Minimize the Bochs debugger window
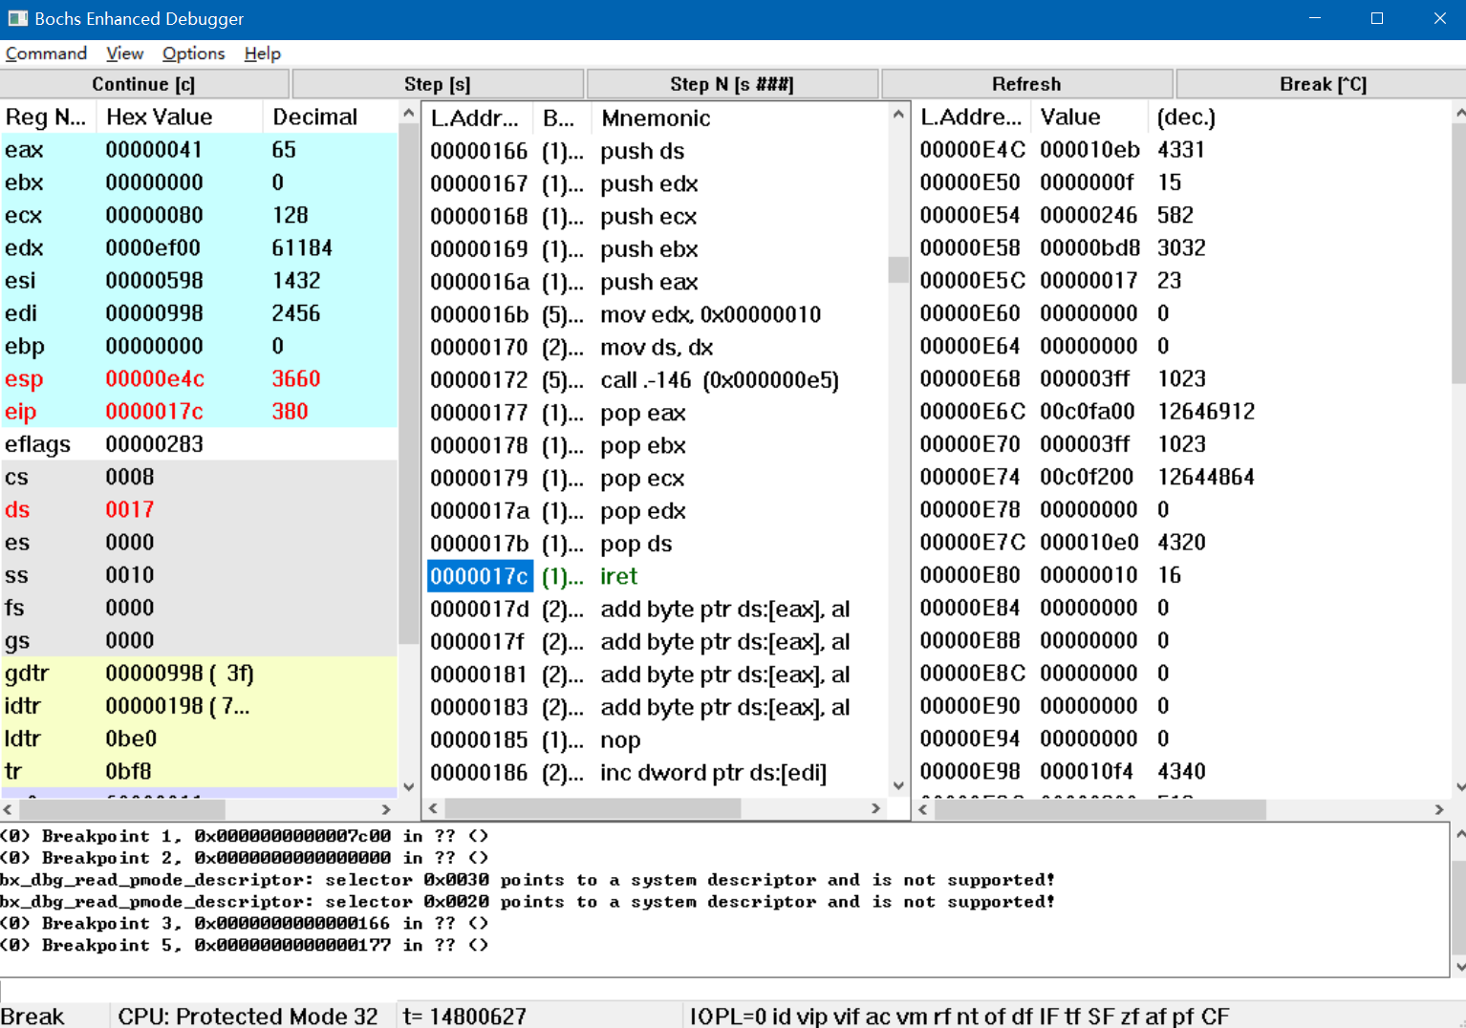This screenshot has height=1028, width=1466. (x=1315, y=18)
